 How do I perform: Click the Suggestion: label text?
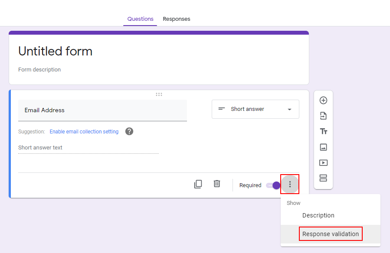32,132
